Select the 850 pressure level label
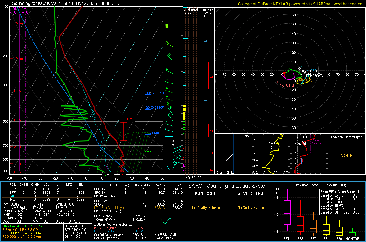 [x=6, y=159]
